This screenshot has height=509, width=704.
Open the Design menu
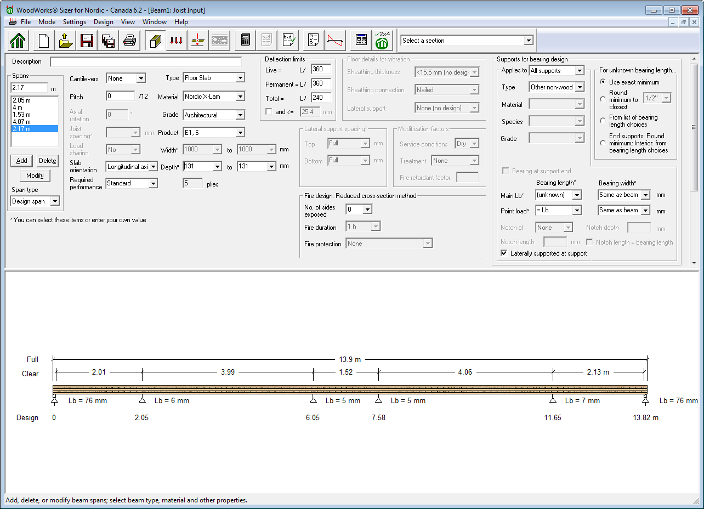click(103, 22)
